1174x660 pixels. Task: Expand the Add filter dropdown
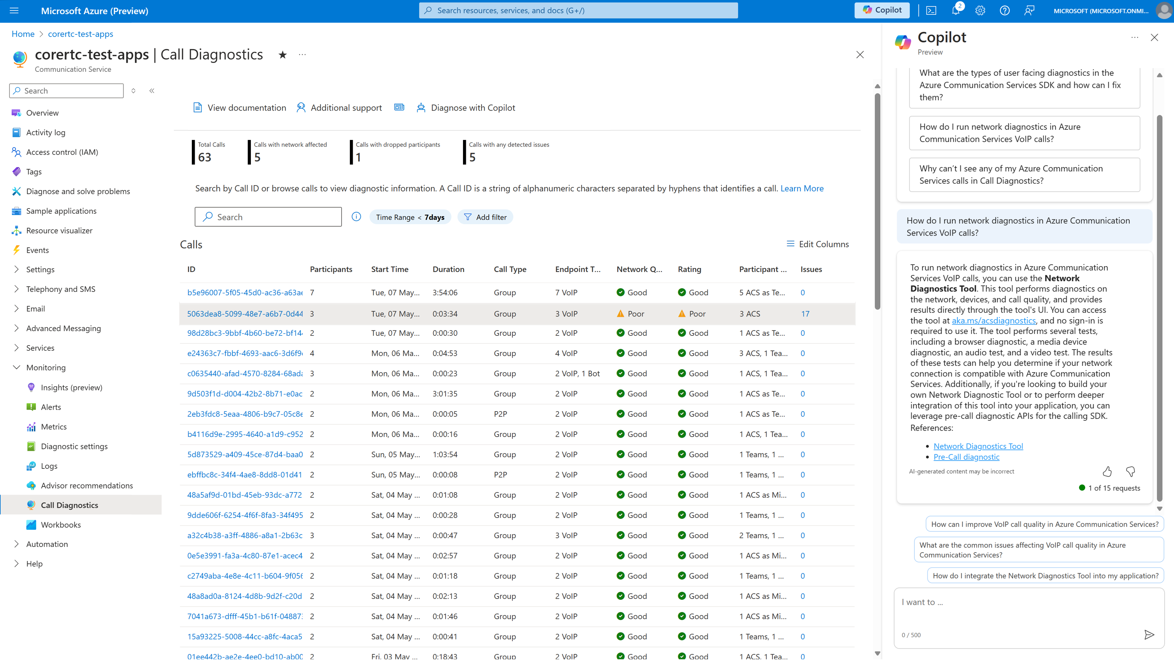tap(485, 216)
